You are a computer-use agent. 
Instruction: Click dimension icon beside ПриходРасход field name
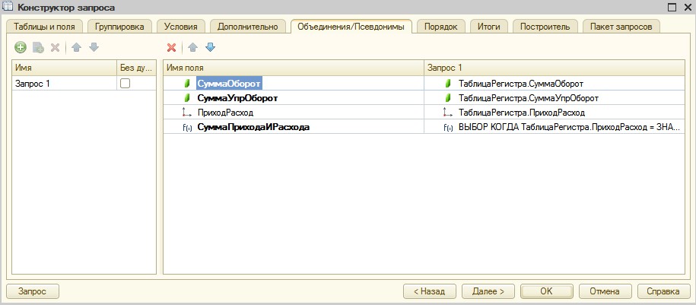click(x=187, y=113)
